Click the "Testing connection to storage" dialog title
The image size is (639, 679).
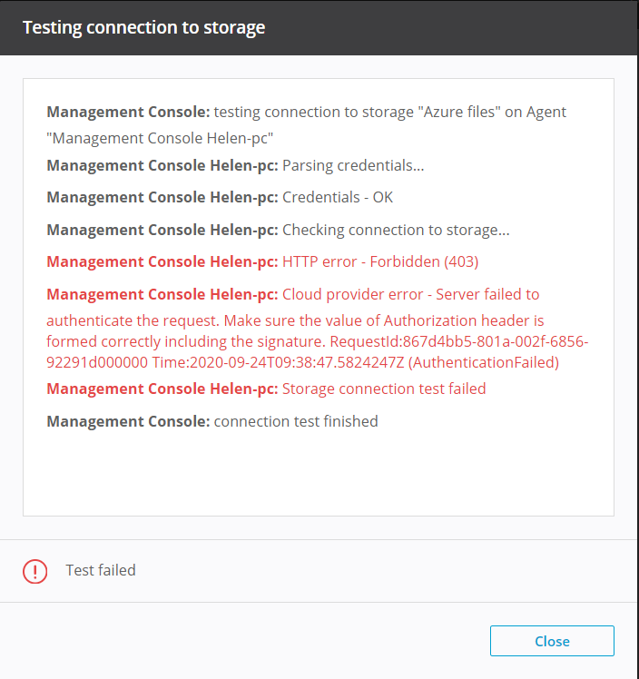pos(143,27)
